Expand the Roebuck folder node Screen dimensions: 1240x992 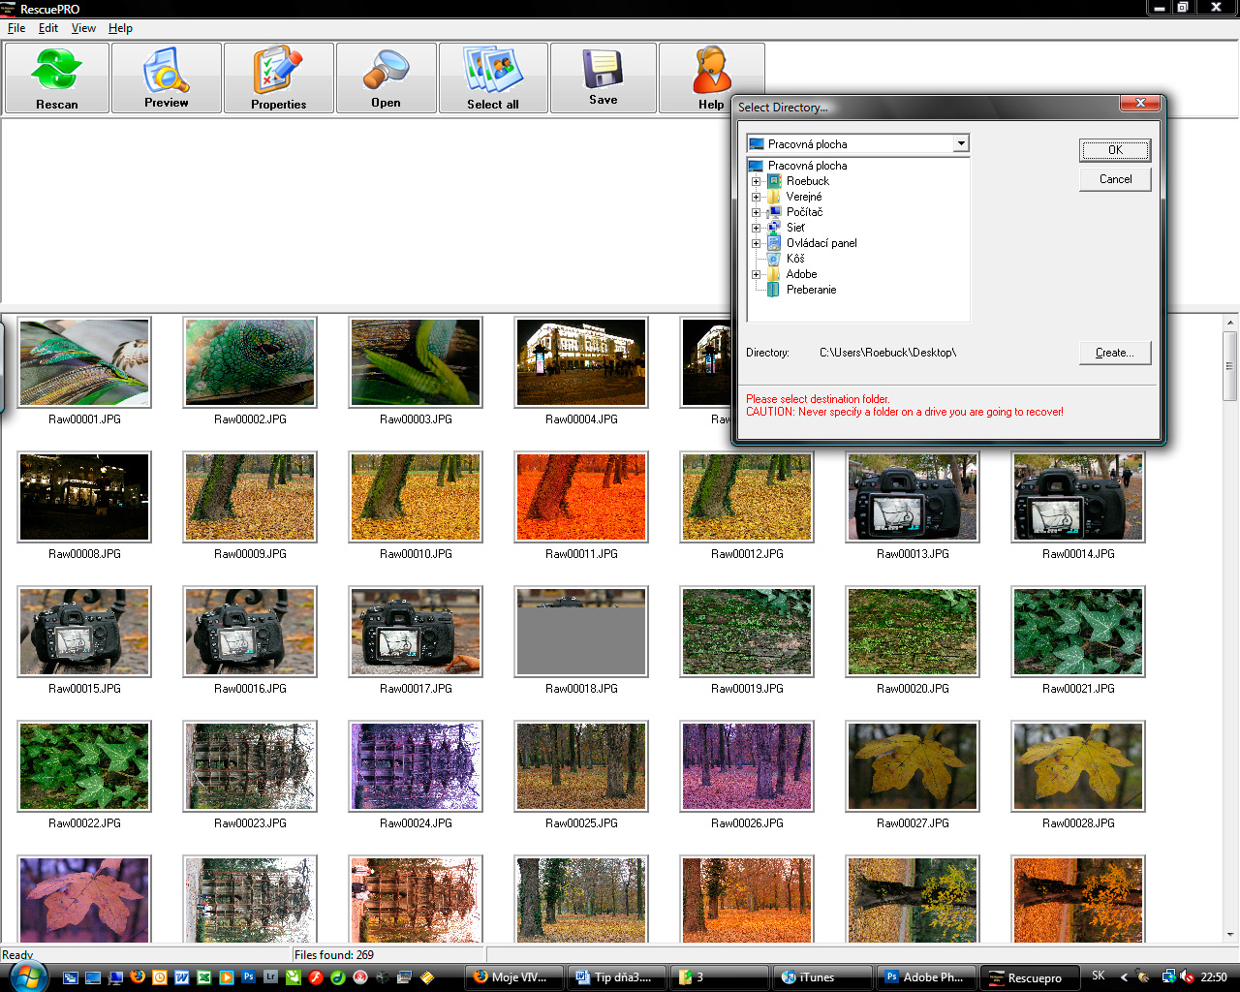[757, 181]
